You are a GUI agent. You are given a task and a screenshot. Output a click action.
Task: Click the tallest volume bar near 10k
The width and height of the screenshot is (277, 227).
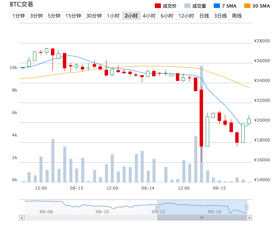point(202,124)
